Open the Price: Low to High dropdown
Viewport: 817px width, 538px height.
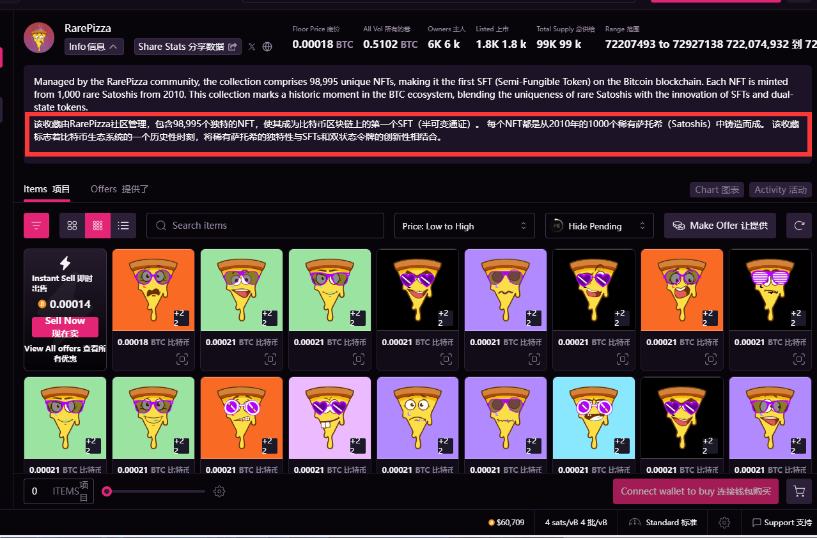pos(464,226)
